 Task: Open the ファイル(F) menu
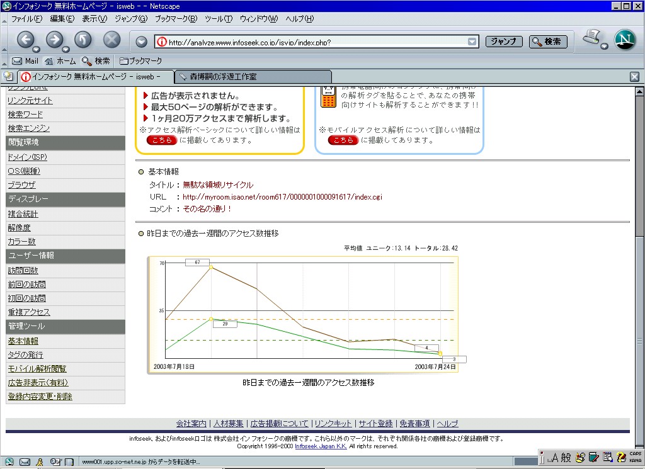[26, 19]
